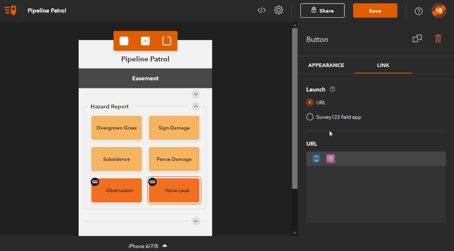The image size is (454, 251).
Task: Click the Easement project user input bar
Action: click(x=145, y=79)
